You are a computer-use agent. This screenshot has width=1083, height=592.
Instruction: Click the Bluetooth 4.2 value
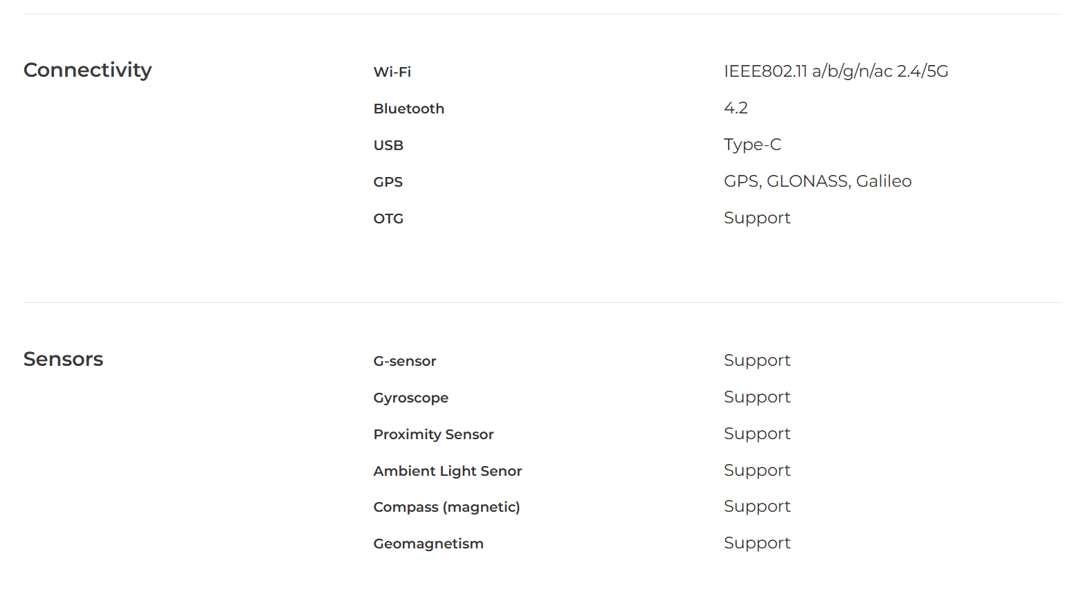pos(736,108)
